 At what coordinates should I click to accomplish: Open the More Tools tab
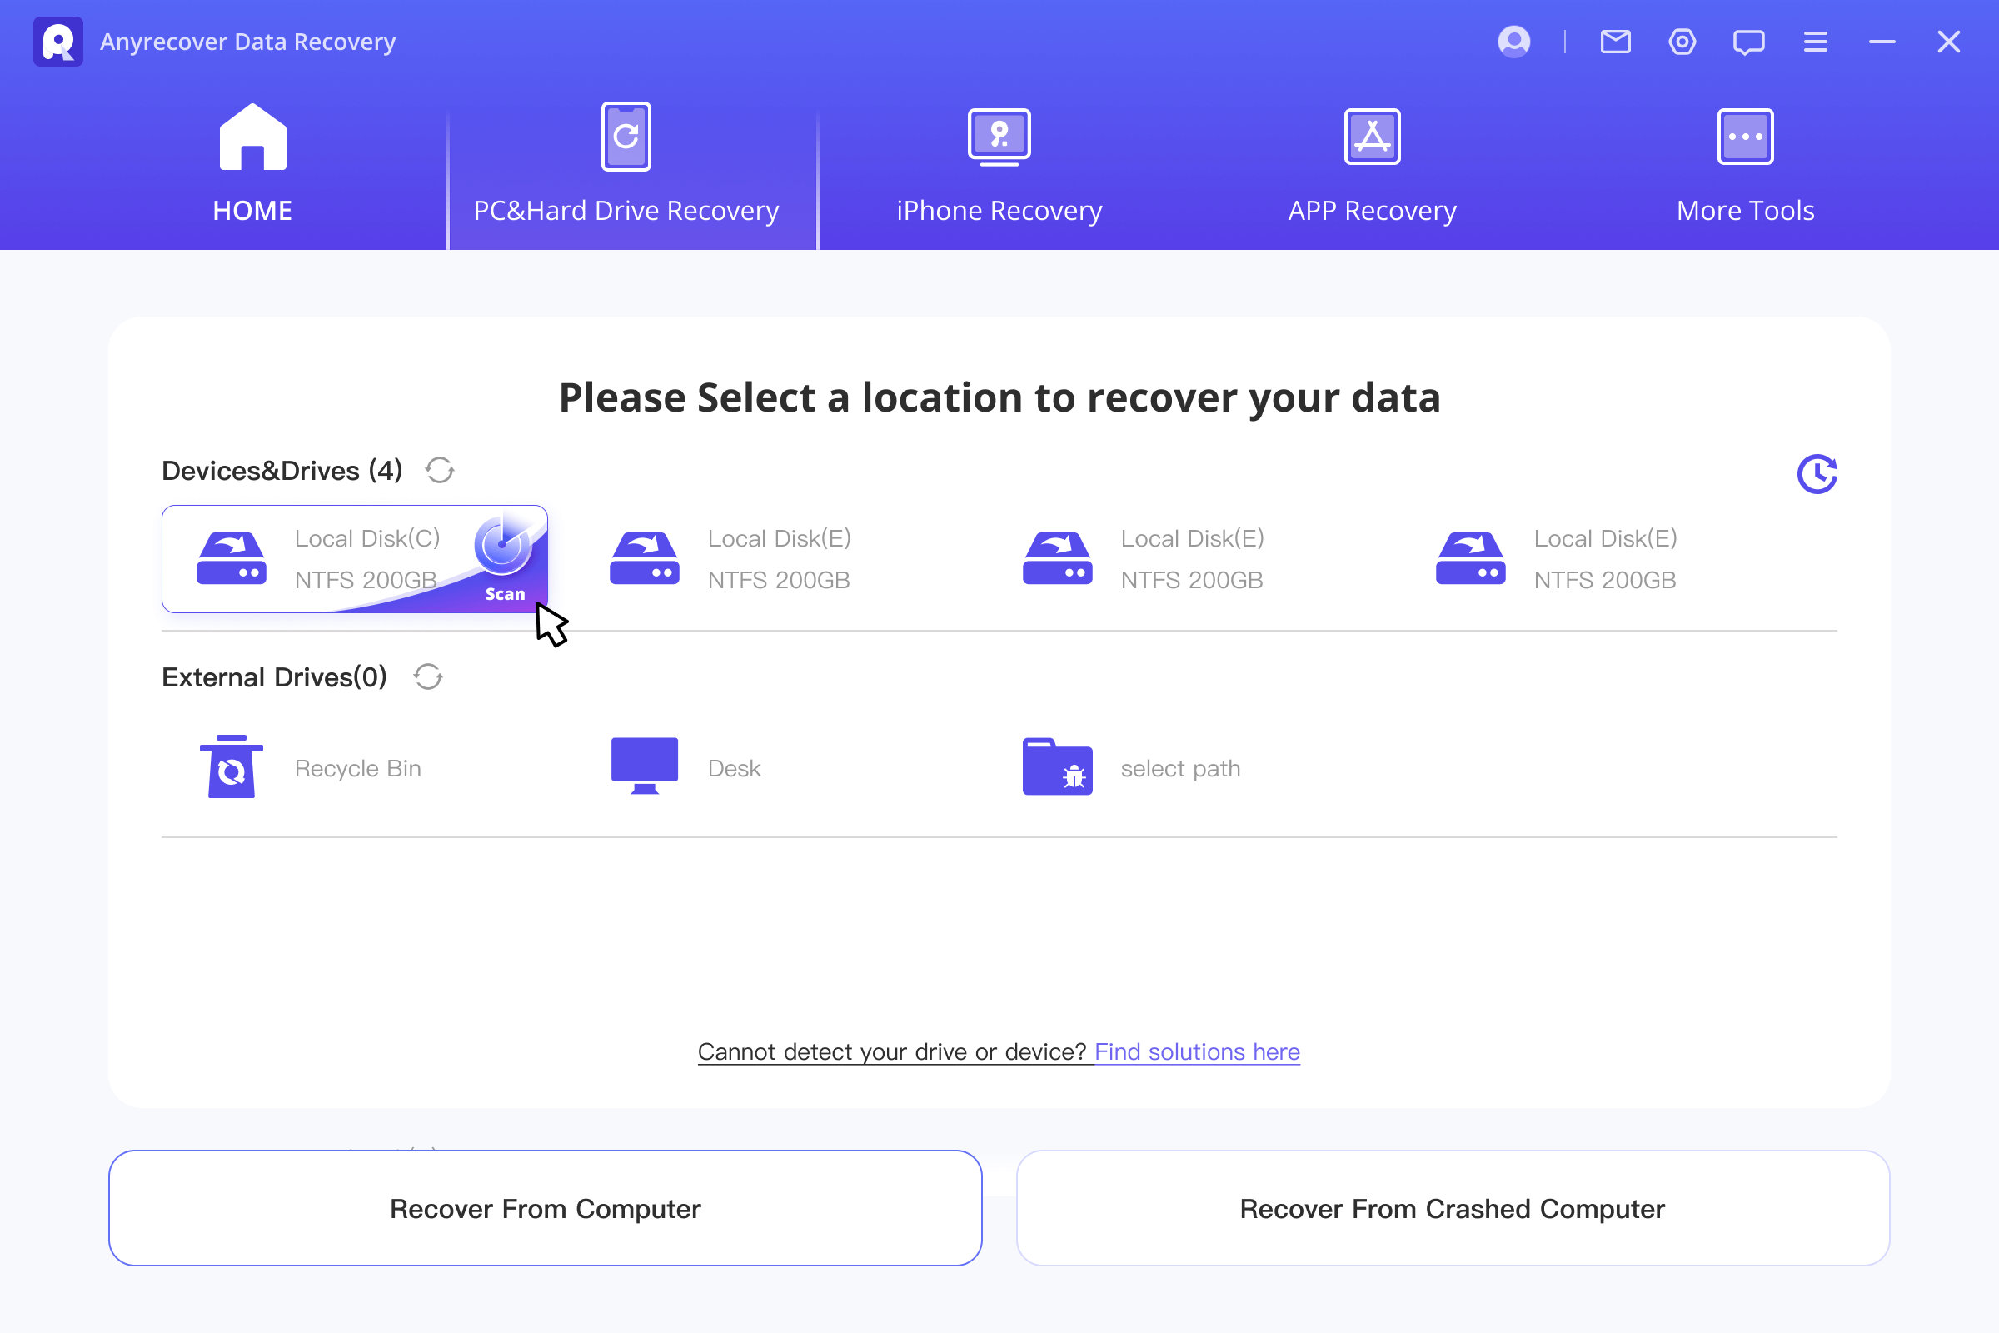point(1745,166)
